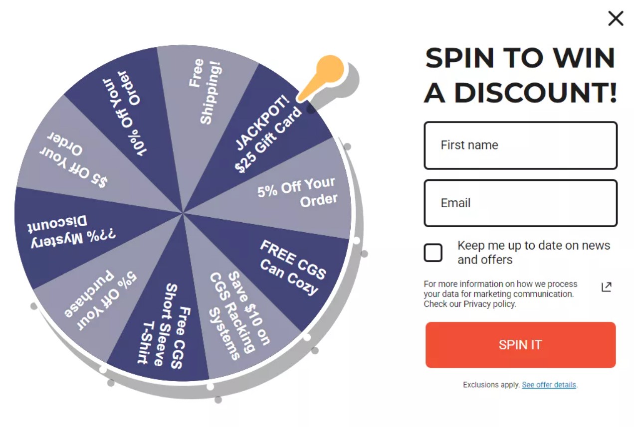Viewport: 634px width, 427px height.
Task: Open the See offer details link
Action: tap(549, 385)
